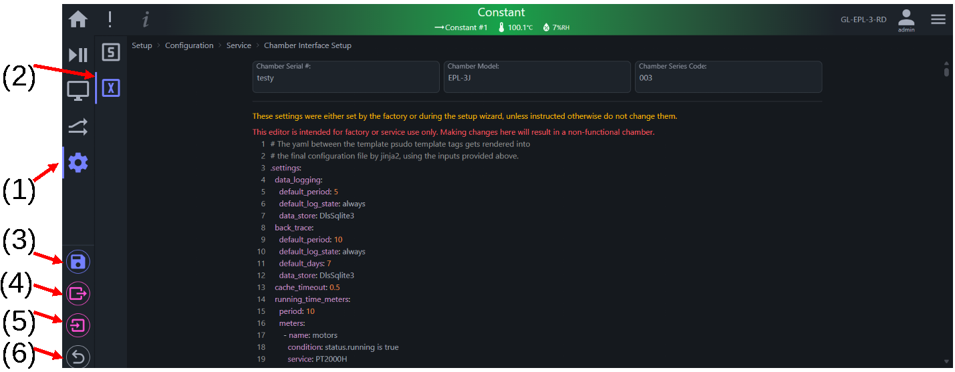Click the 7%RH humidity reading

coord(561,27)
